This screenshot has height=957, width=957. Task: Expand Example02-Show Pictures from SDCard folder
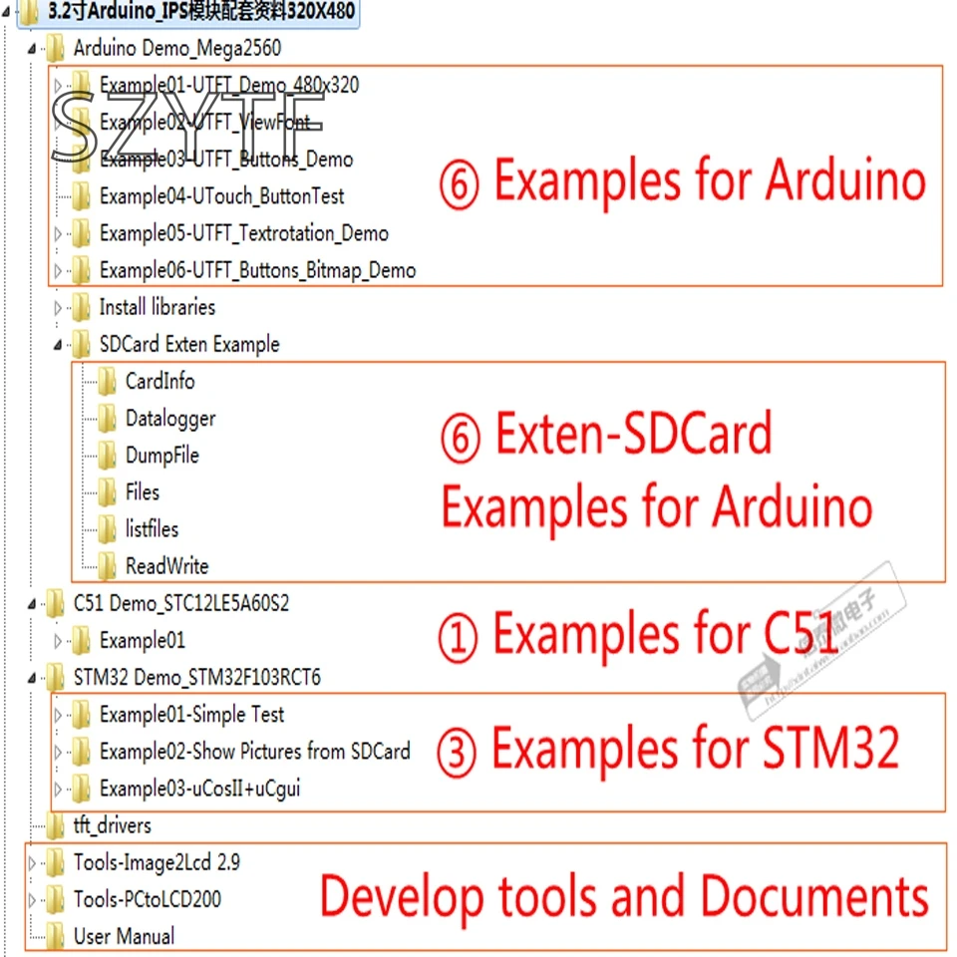pyautogui.click(x=58, y=752)
